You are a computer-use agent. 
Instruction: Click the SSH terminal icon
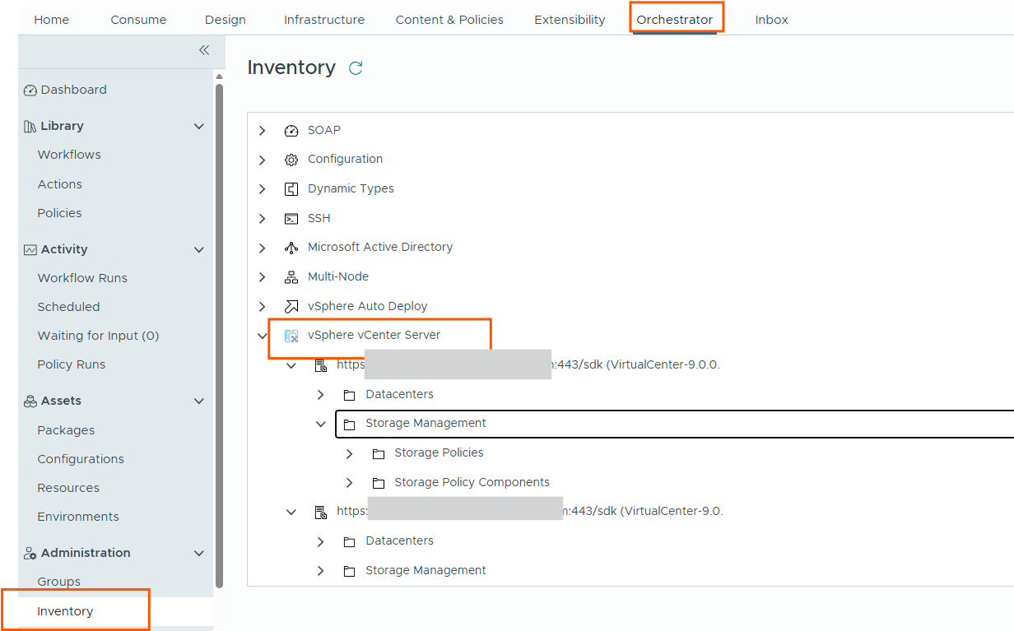(x=291, y=219)
